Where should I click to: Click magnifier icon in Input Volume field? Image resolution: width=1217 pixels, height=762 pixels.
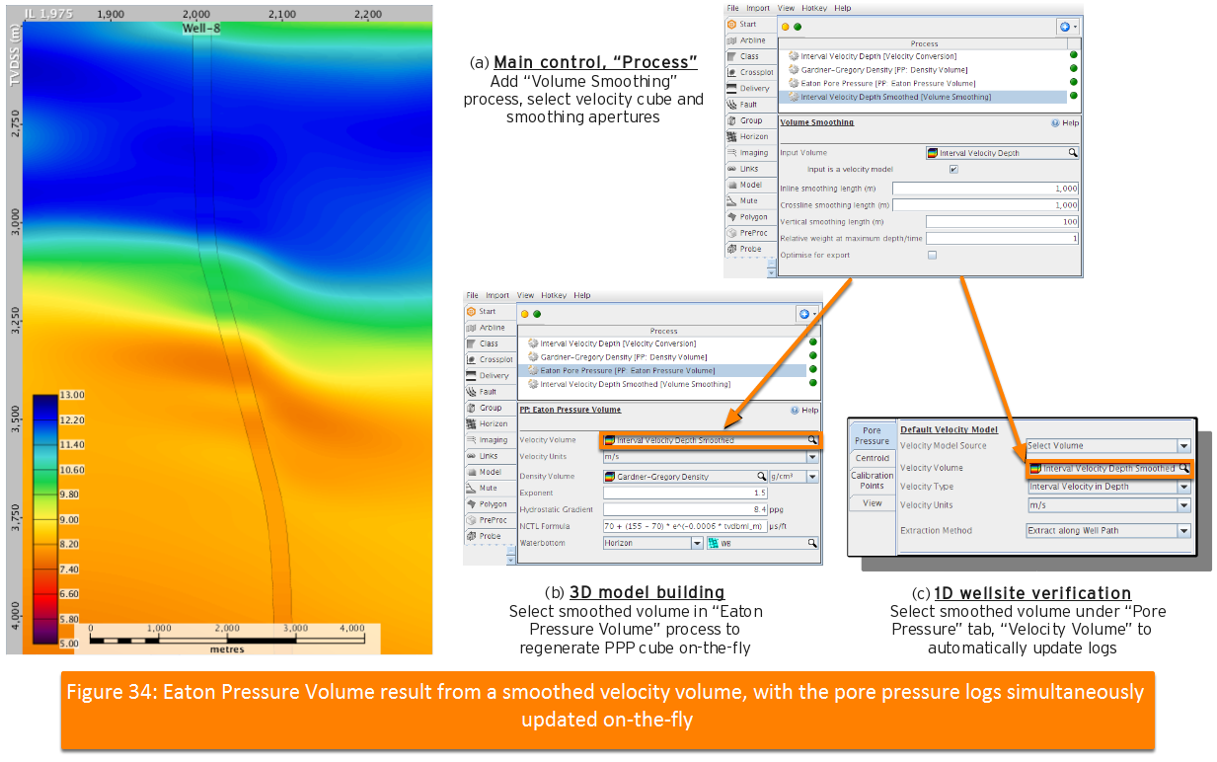[1072, 153]
